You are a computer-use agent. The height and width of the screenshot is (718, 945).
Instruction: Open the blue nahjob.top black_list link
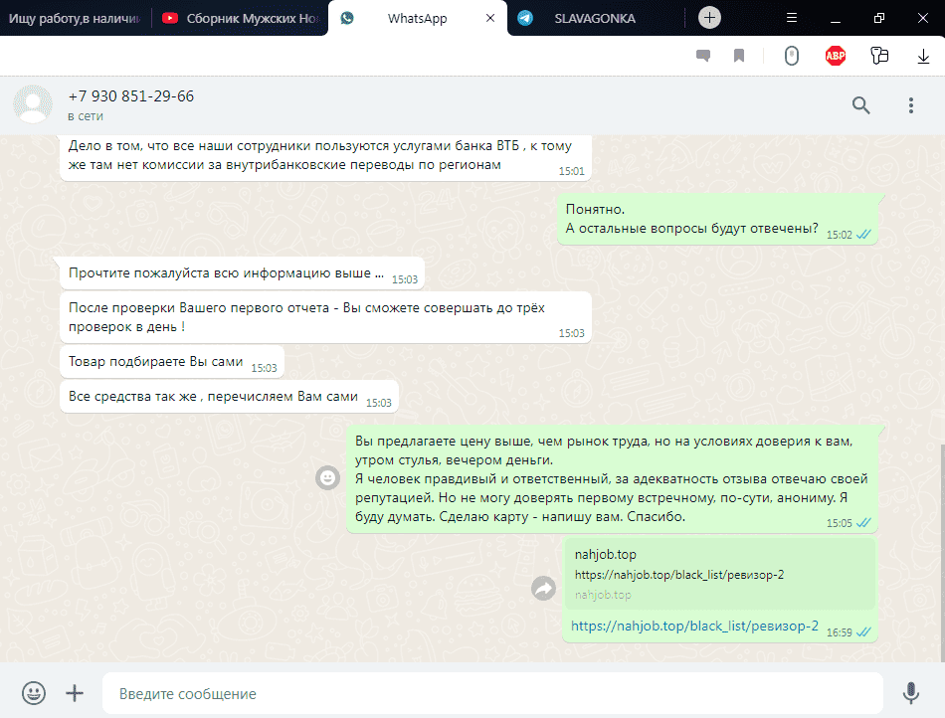tap(694, 626)
